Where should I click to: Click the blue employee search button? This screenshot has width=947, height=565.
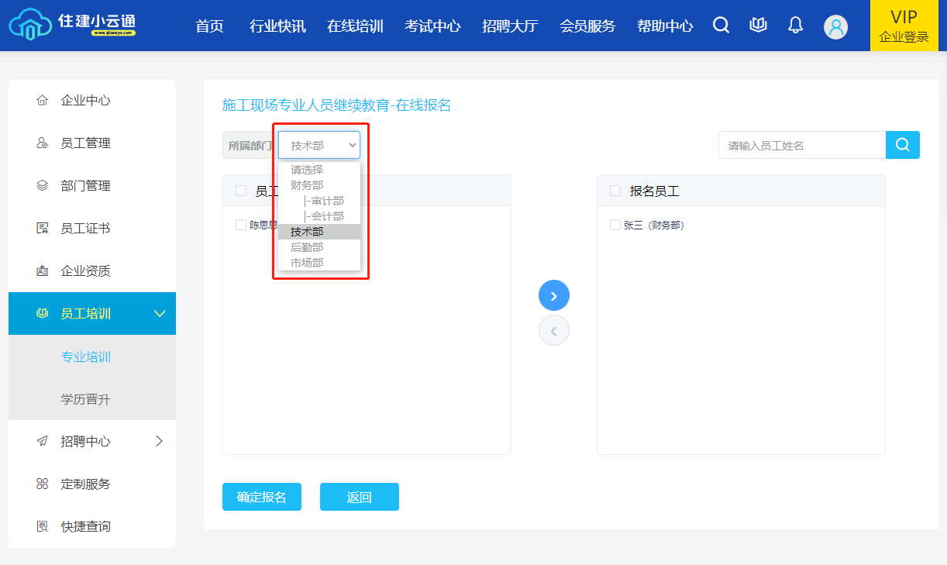[x=902, y=145]
